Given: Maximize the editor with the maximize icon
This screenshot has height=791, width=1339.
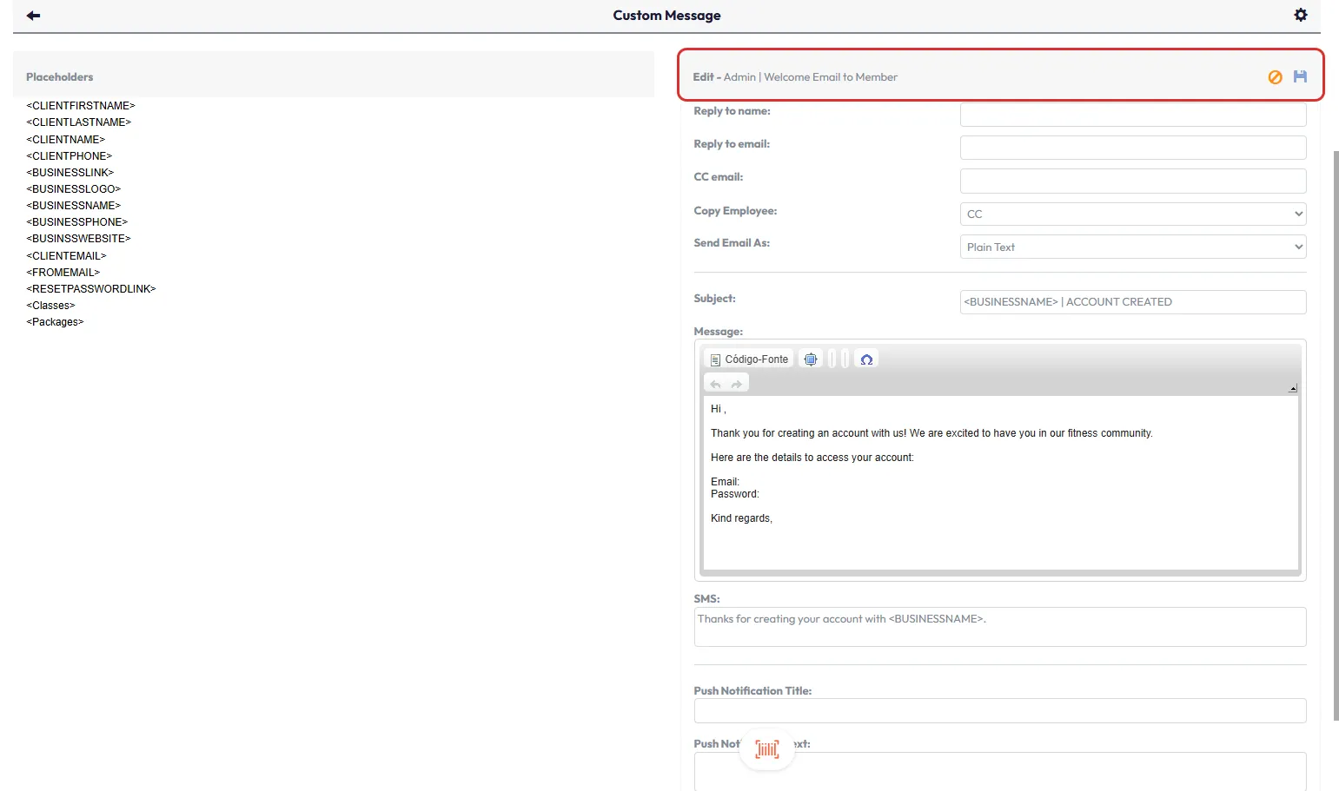Looking at the screenshot, I should click(x=810, y=359).
